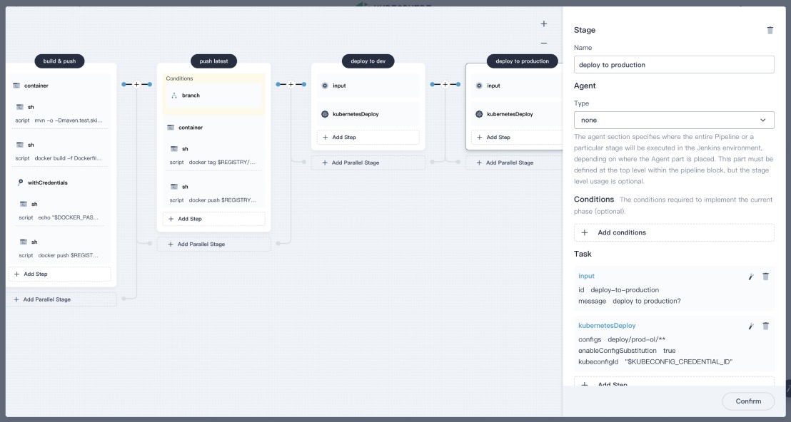Screen dimensions: 791x422
Task: Select the push latest stage header
Action: click(215, 61)
